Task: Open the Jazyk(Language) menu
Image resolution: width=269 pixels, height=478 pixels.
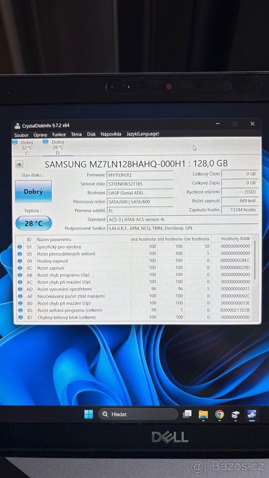Action: coord(143,134)
